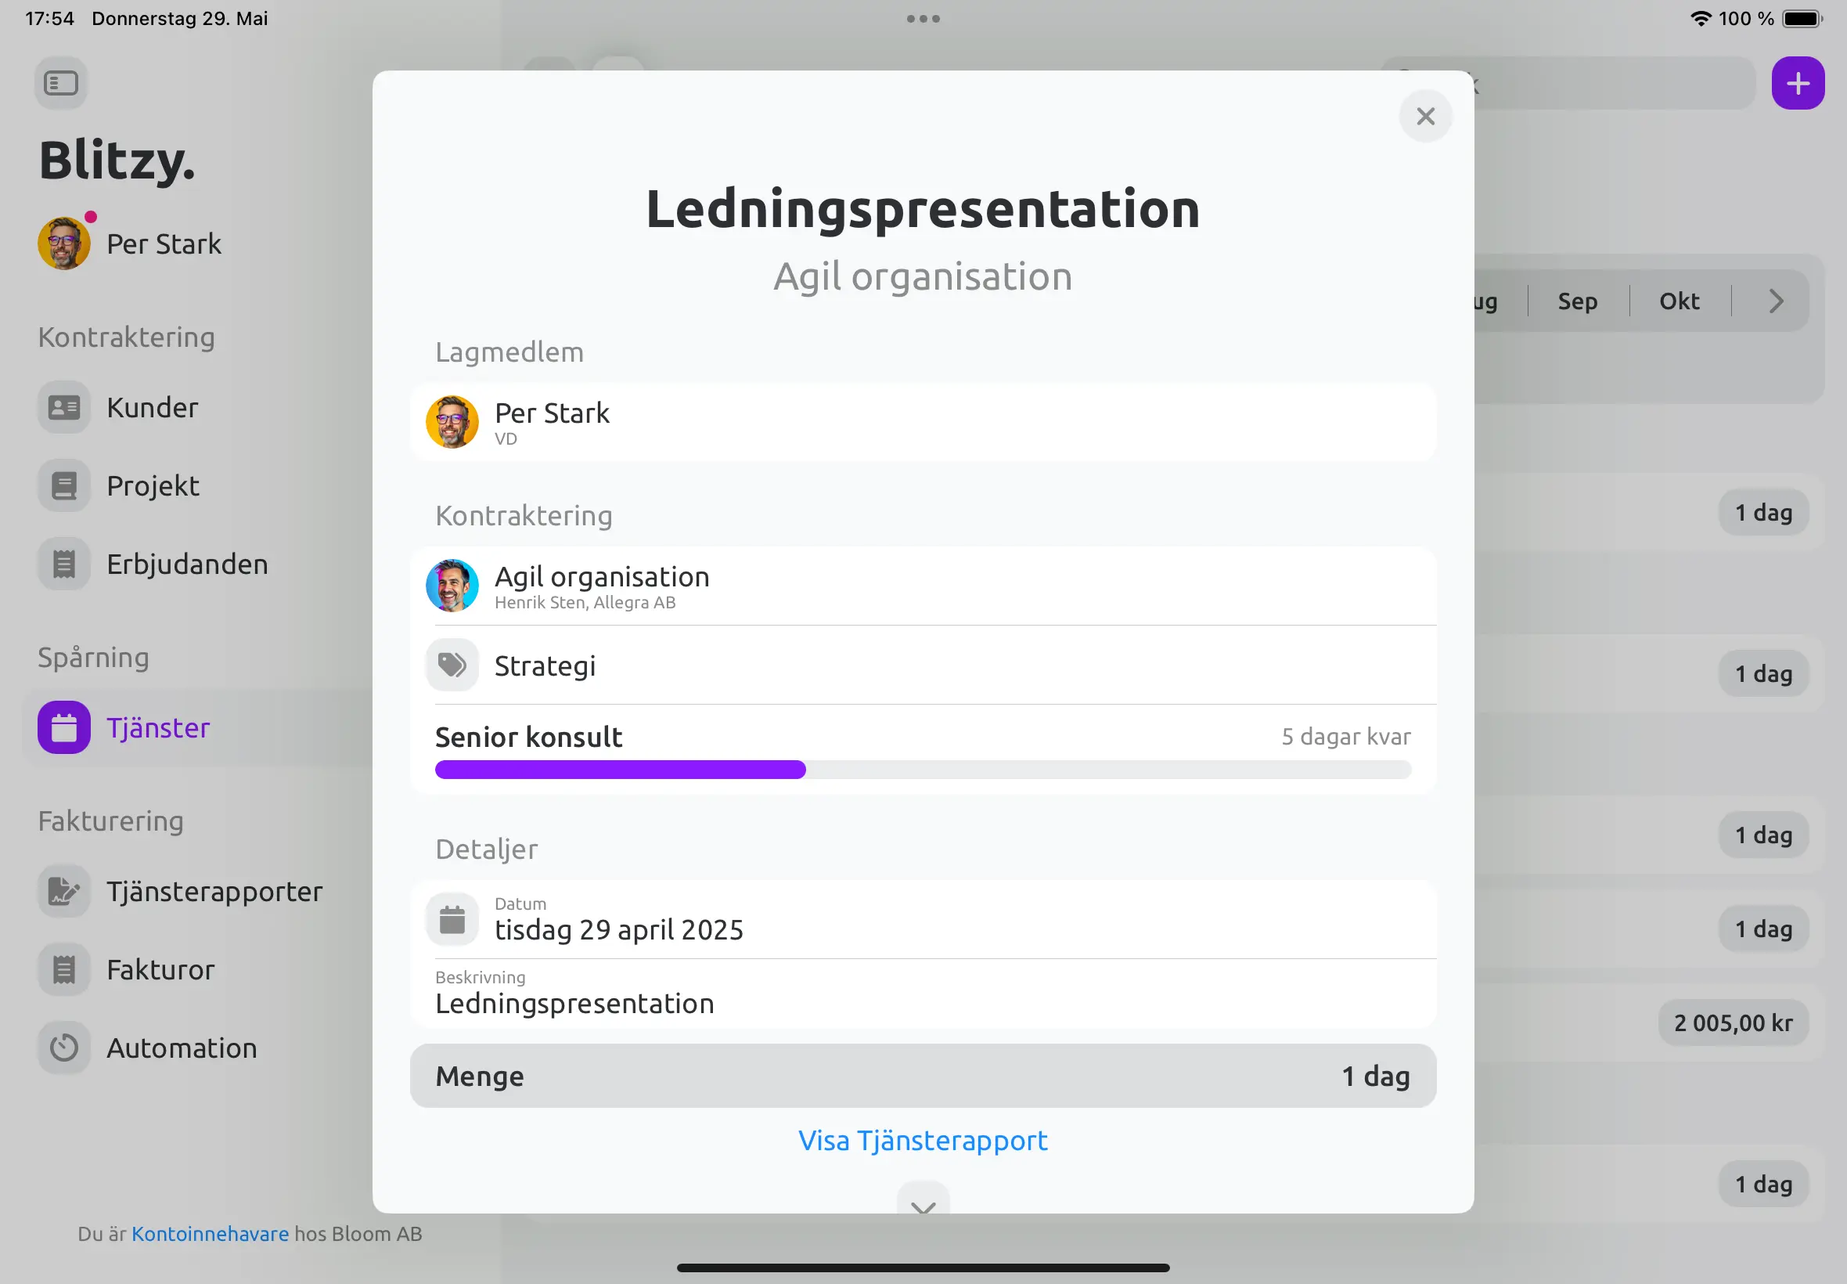
Task: Add new entry with purple plus button
Action: (x=1797, y=83)
